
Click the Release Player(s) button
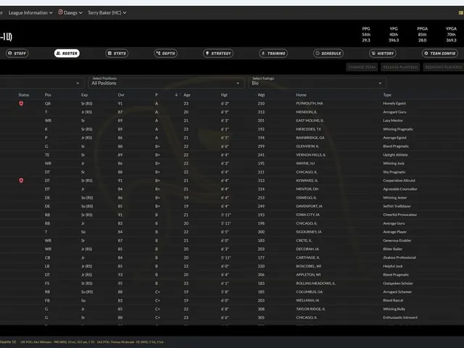[x=400, y=67]
